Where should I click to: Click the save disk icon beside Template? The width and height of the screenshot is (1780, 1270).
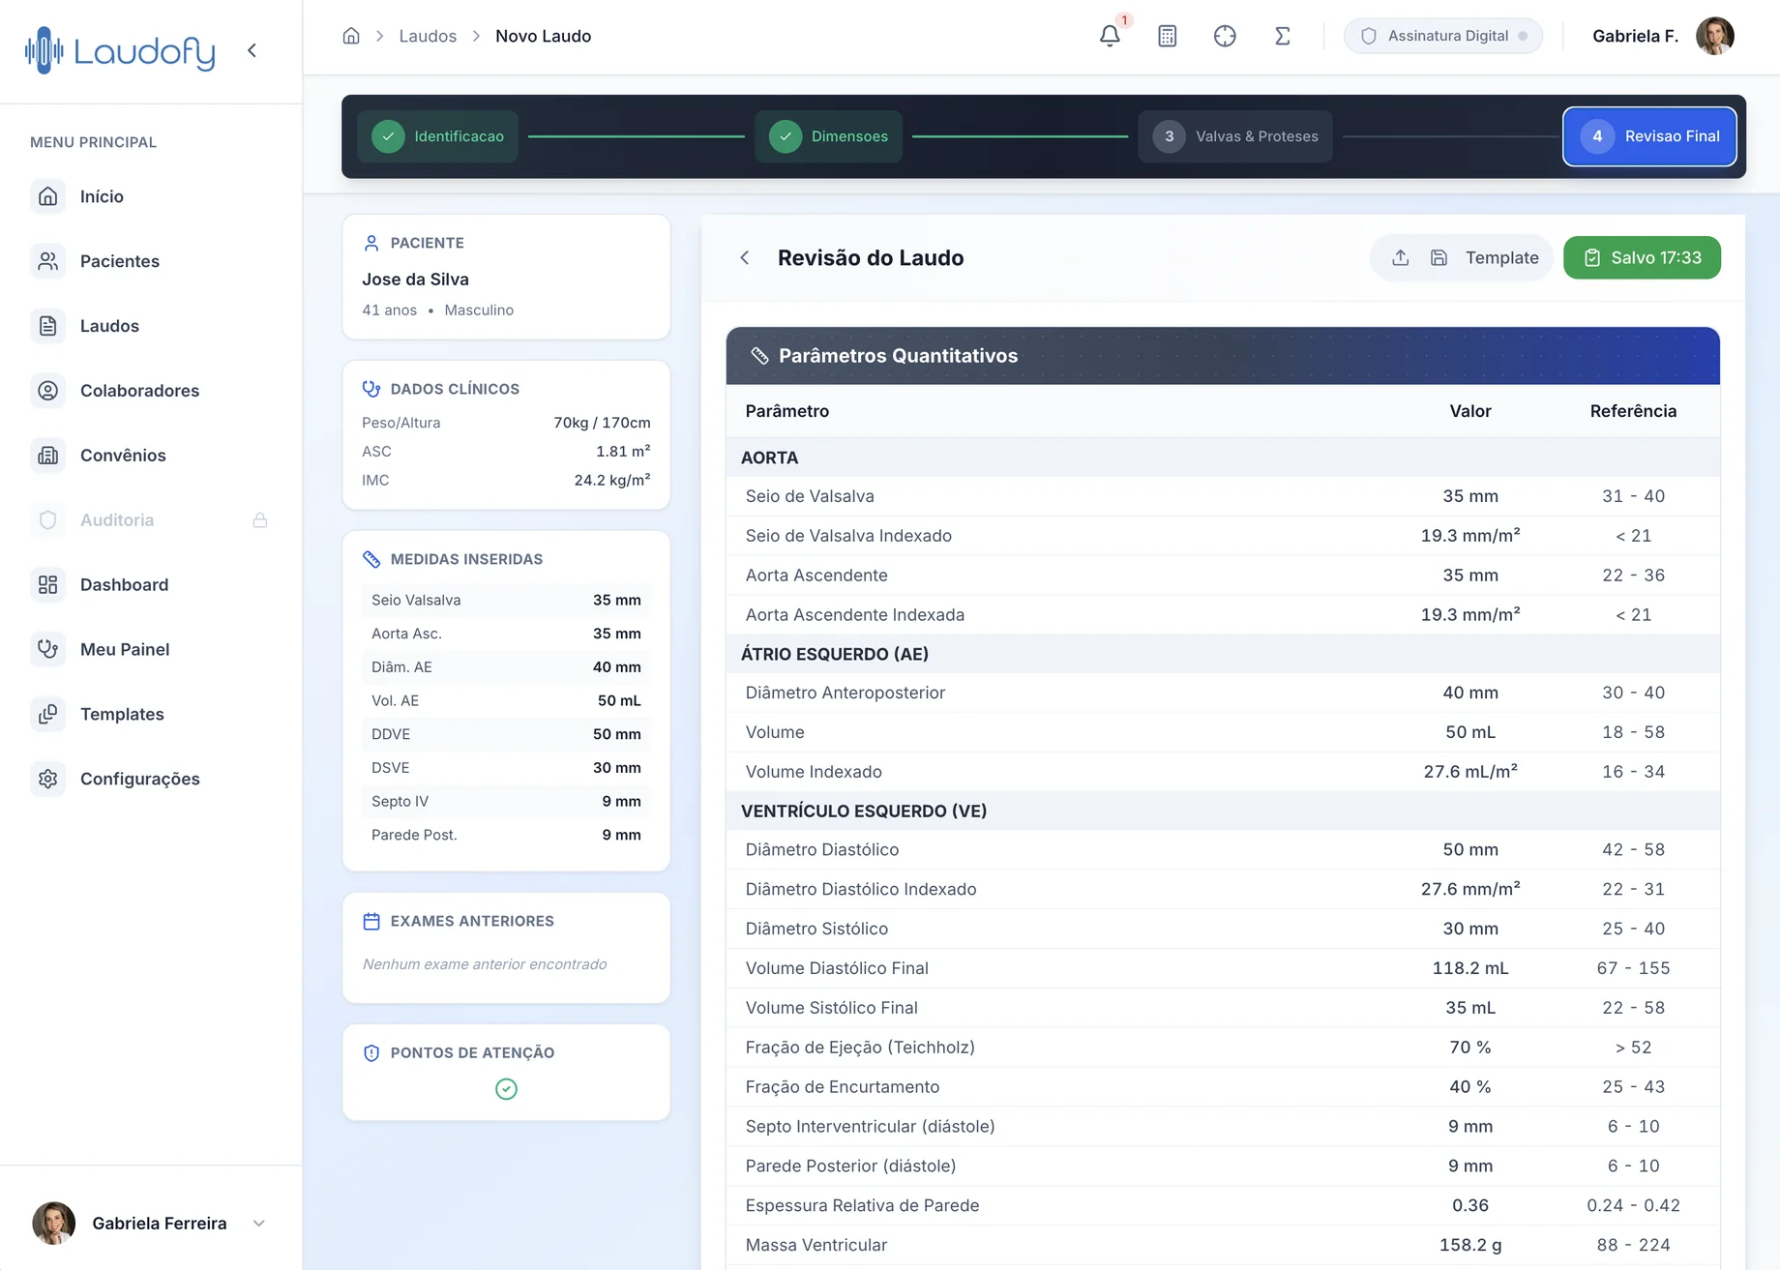(x=1439, y=258)
